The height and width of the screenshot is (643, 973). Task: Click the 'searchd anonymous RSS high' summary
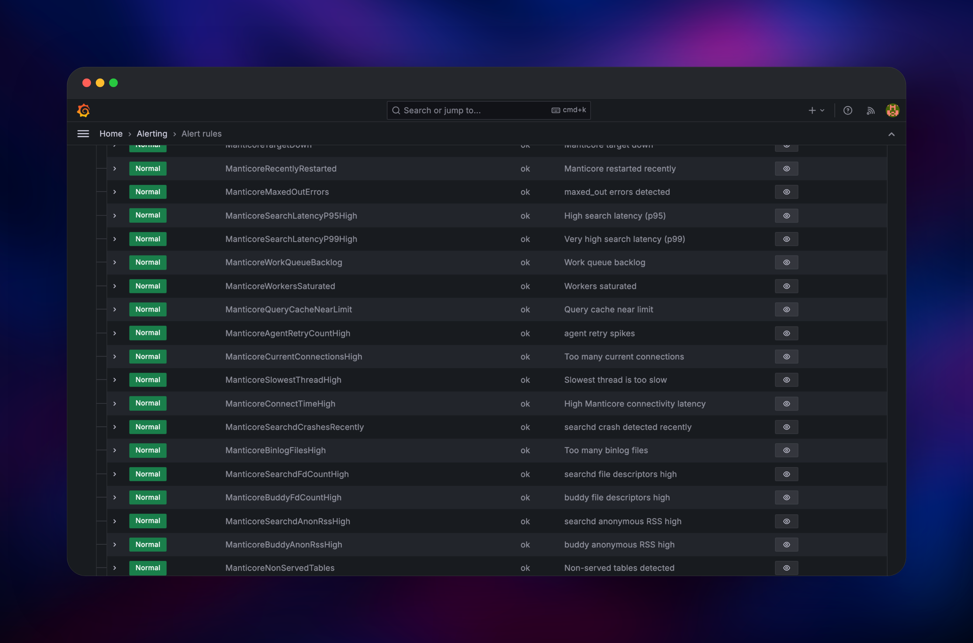point(622,521)
